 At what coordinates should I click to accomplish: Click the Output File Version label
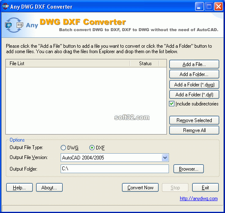(29, 157)
